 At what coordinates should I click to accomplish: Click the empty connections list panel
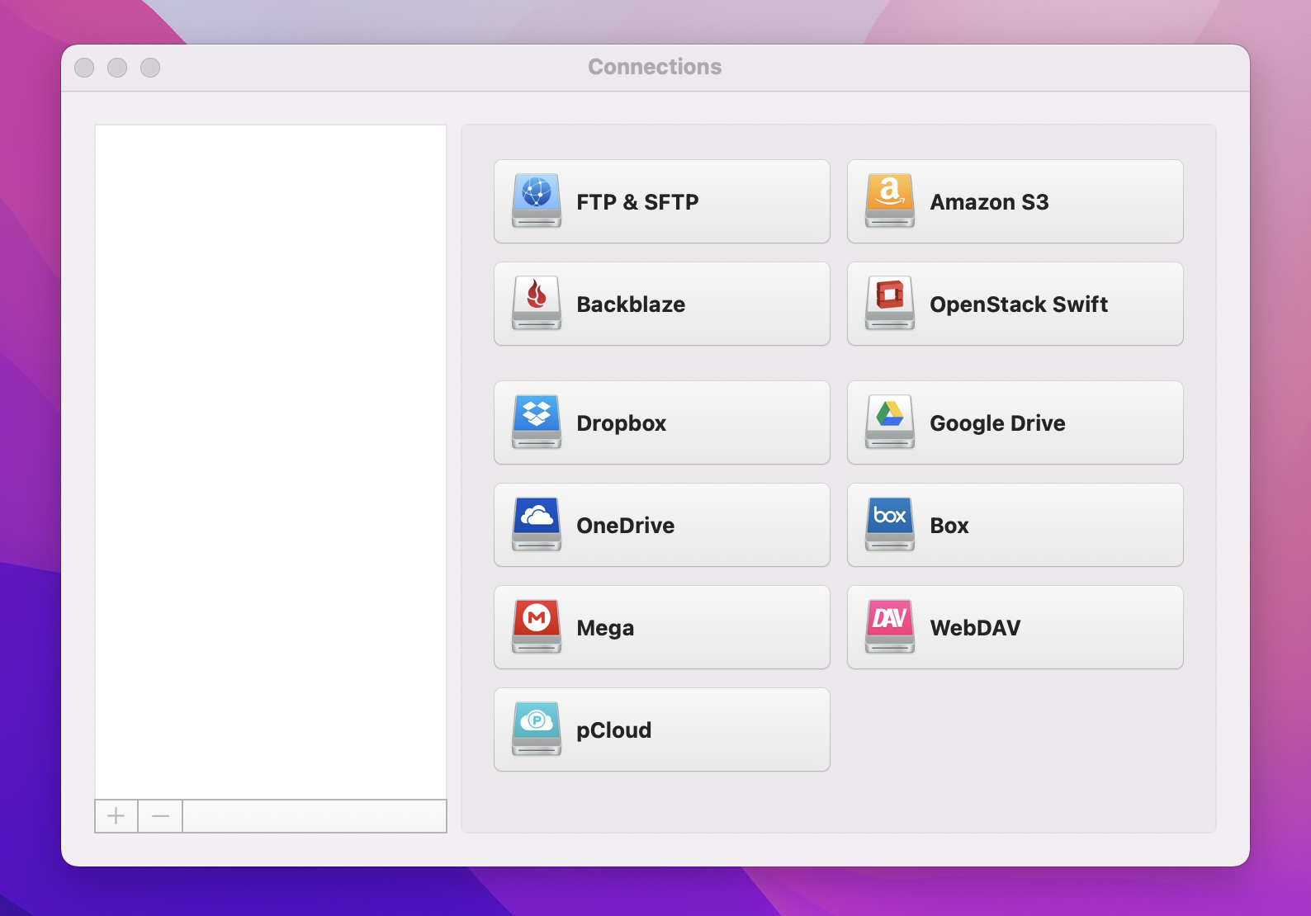[271, 462]
